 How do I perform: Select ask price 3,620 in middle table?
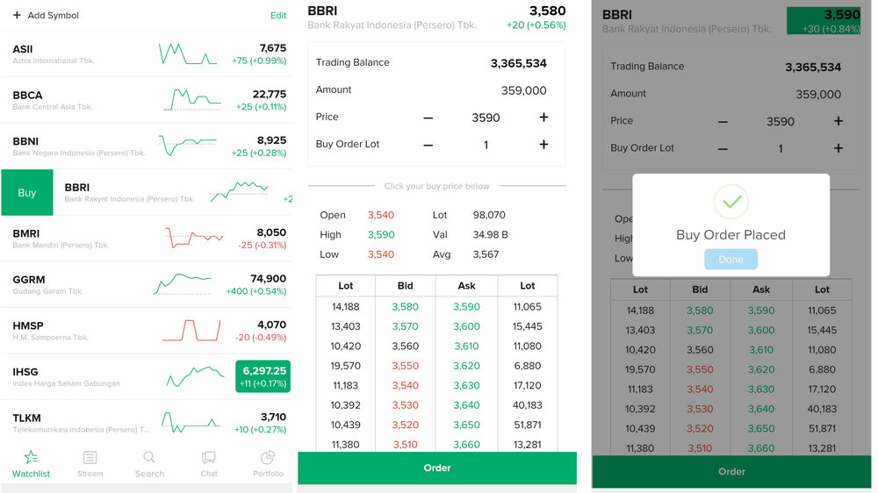(x=466, y=366)
